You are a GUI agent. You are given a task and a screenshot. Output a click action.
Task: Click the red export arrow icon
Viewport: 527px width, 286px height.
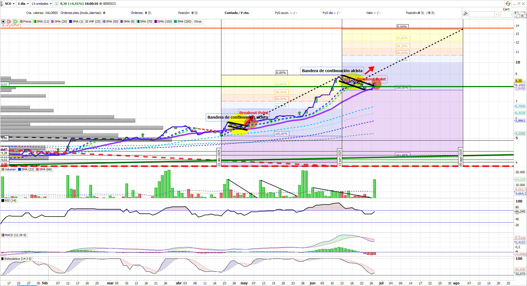[x=9, y=21]
